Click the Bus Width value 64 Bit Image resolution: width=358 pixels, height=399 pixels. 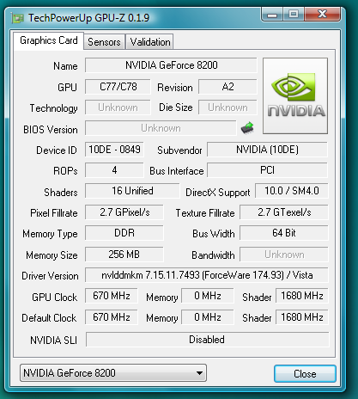[x=284, y=233]
